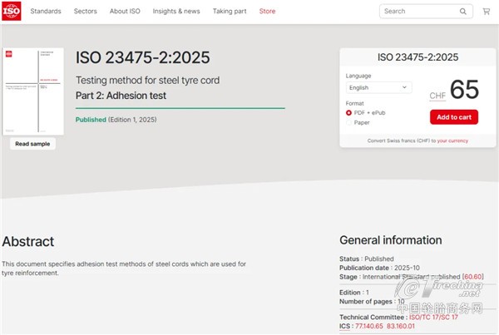Select the Paper format option
Image resolution: width=499 pixels, height=335 pixels.
tap(349, 122)
